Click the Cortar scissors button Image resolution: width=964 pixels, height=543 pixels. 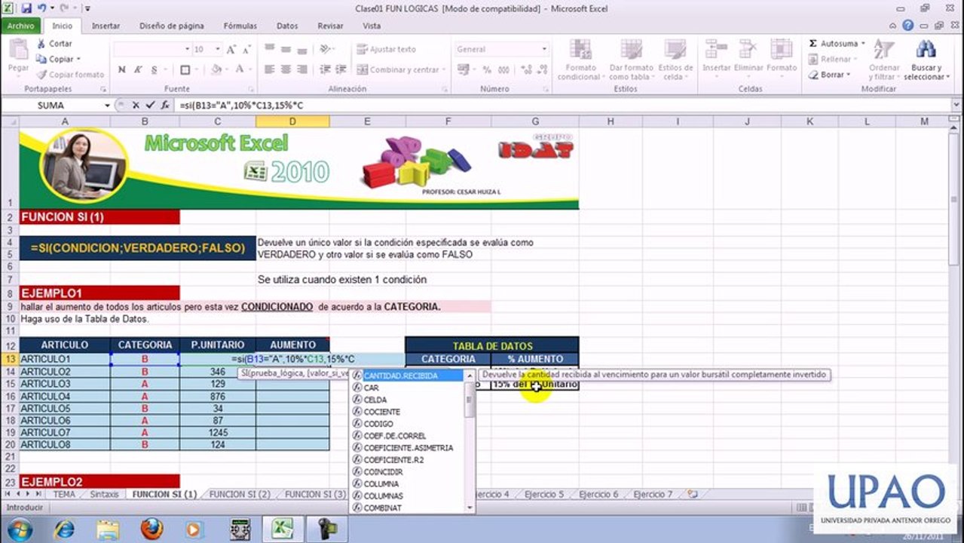coord(54,44)
